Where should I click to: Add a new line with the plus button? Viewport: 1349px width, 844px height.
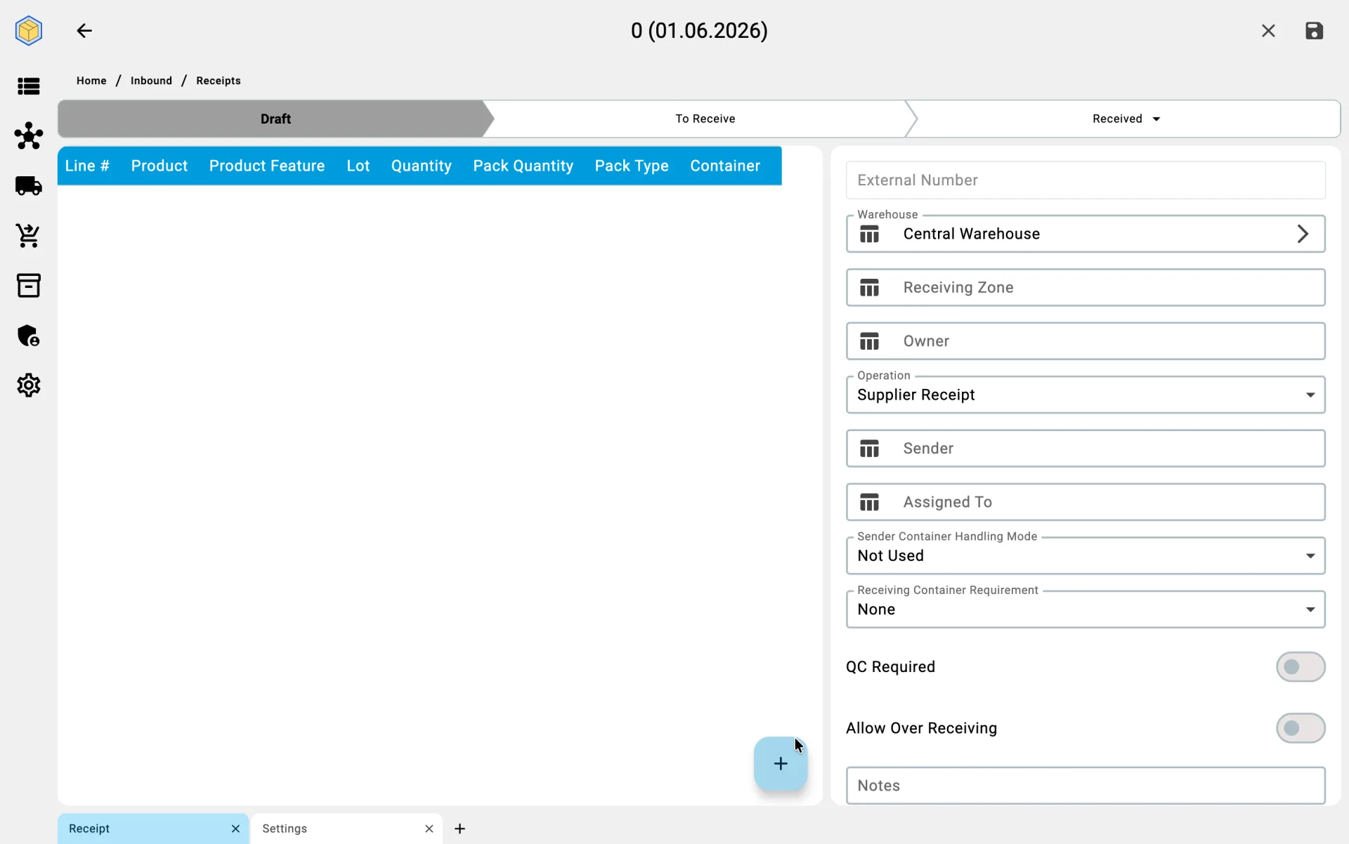[781, 763]
